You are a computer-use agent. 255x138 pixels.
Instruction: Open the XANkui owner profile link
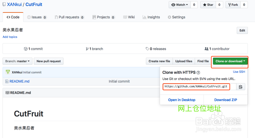coord(14,4)
